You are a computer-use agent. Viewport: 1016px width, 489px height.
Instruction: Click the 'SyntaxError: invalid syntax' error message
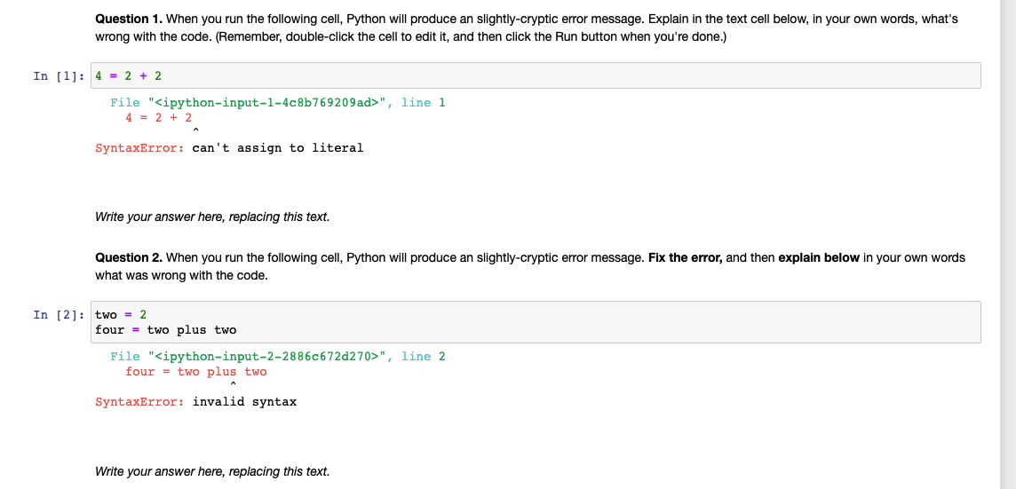pos(196,402)
